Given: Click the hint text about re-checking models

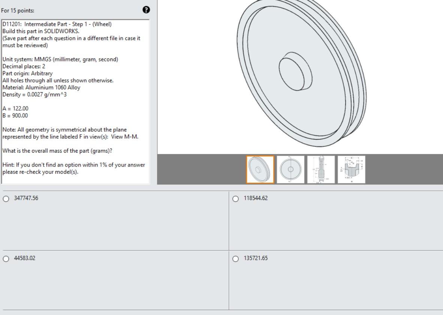Looking at the screenshot, I should tap(73, 168).
